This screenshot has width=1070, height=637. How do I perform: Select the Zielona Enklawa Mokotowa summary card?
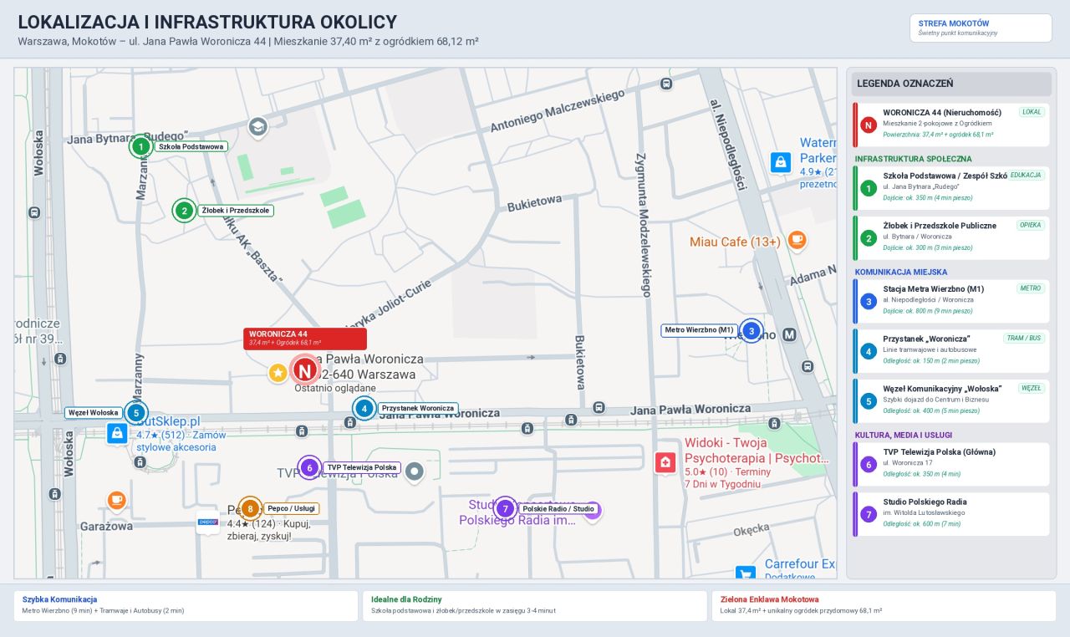pyautogui.click(x=884, y=606)
